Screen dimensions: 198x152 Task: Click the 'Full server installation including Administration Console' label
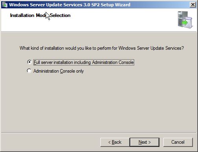84,62
